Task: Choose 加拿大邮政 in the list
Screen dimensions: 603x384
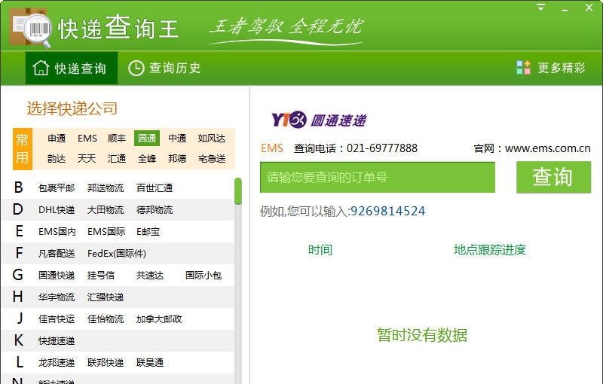Action: pos(159,319)
